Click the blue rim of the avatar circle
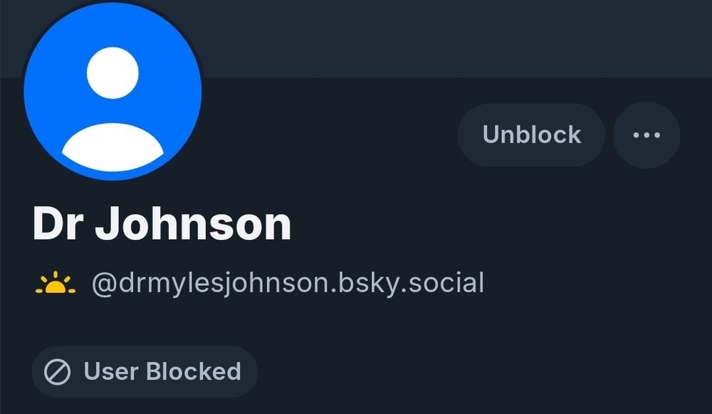Image resolution: width=712 pixels, height=414 pixels. pyautogui.click(x=34, y=91)
